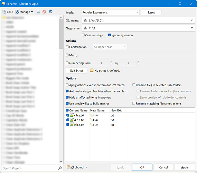Enable the Macro checkbox

point(67,55)
